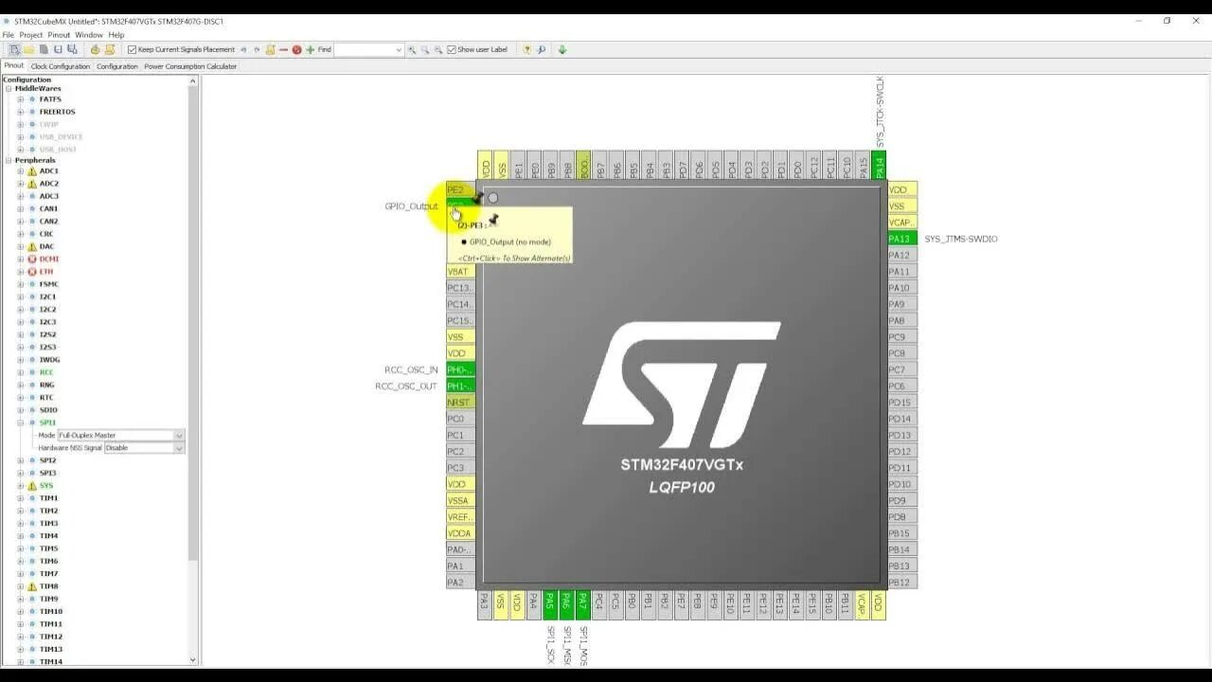The width and height of the screenshot is (1212, 682).
Task: Click the single-disk Save Project icon
Action: (x=58, y=49)
